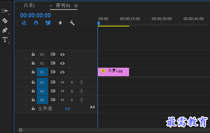210x133 pixels.
Task: Close the 序列01 sequence tab
Action: (51, 6)
